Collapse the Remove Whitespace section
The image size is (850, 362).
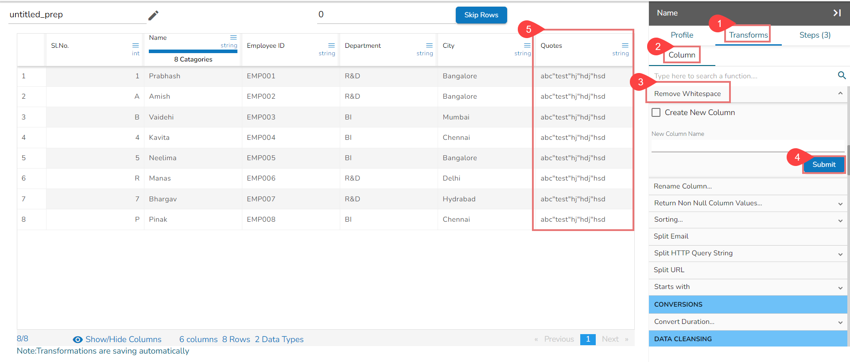(x=840, y=93)
